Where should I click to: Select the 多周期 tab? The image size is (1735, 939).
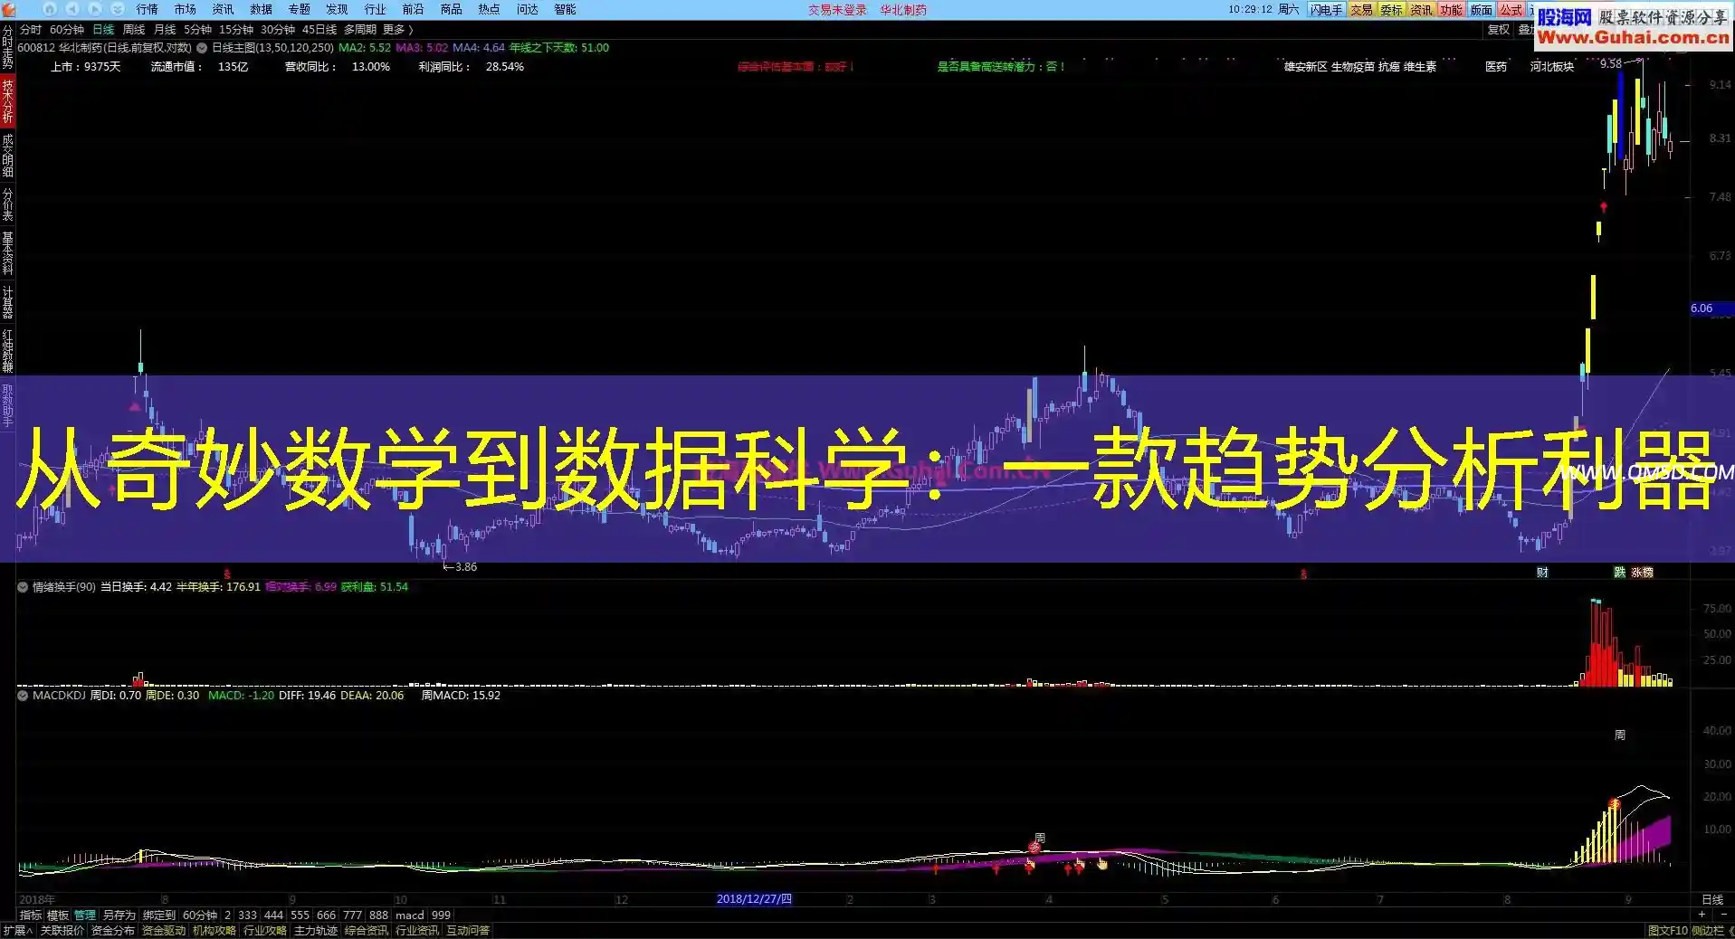360,30
